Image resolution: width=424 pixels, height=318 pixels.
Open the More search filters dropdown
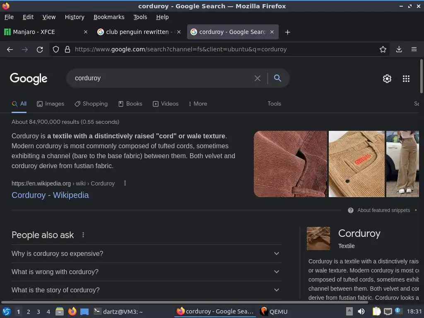pos(198,104)
